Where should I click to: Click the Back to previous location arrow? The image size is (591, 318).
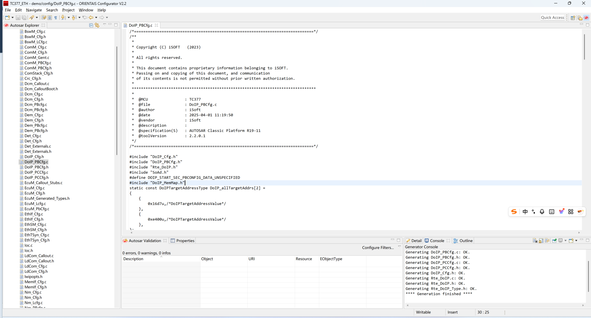pos(91,17)
